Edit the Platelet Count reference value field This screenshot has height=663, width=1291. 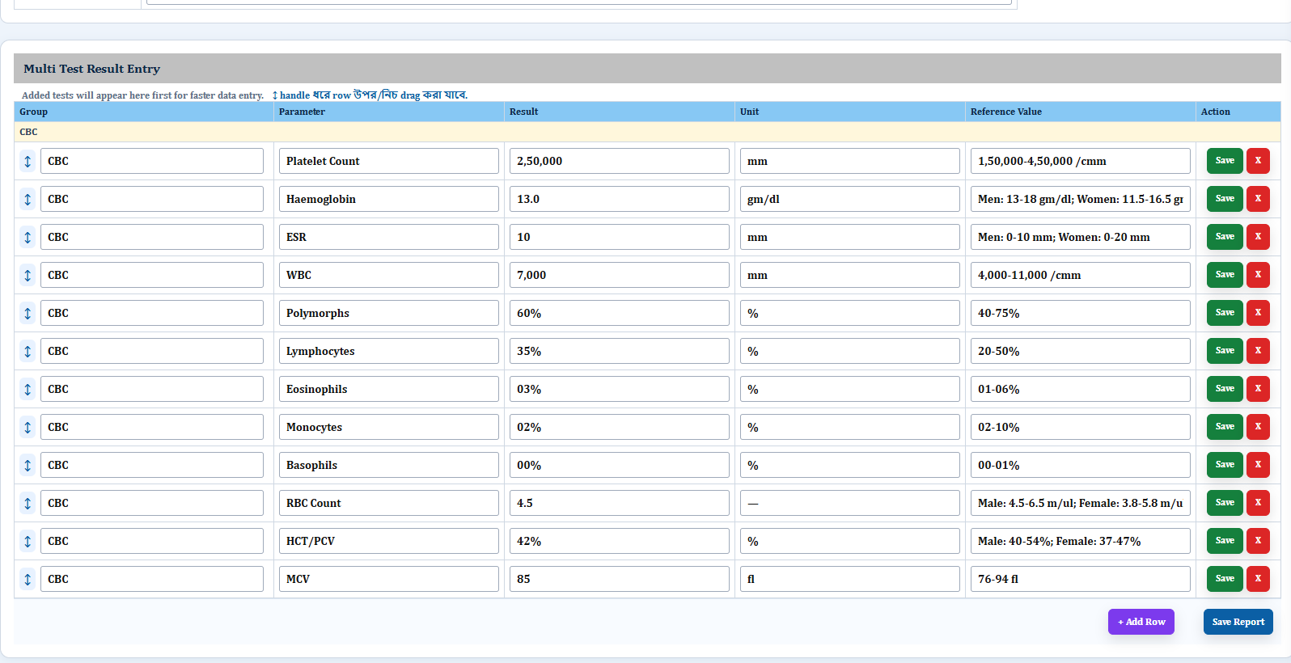coord(1081,161)
